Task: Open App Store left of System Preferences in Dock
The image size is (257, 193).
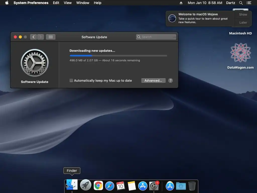Action: [x=143, y=186]
